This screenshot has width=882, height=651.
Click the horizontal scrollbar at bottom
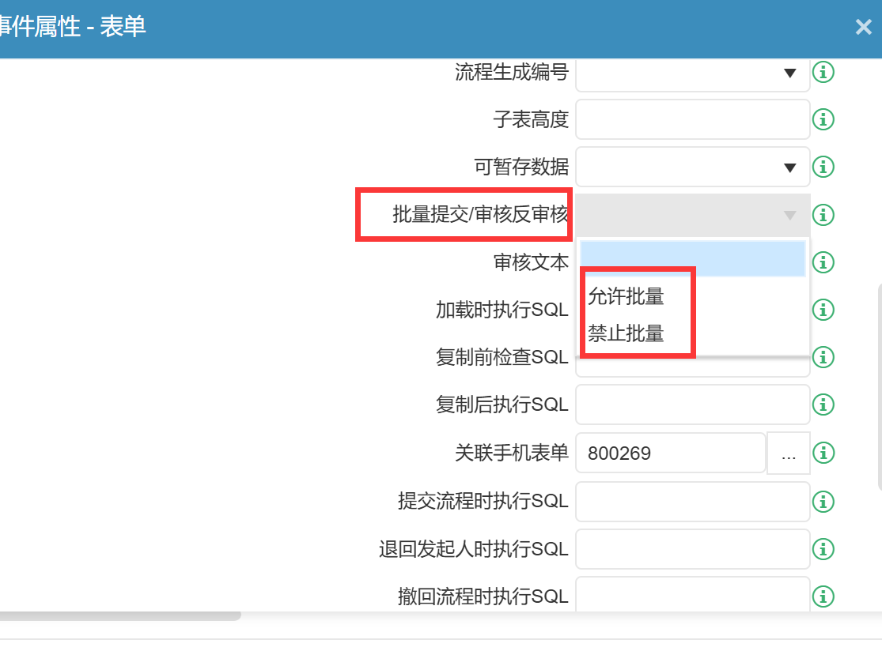click(119, 615)
